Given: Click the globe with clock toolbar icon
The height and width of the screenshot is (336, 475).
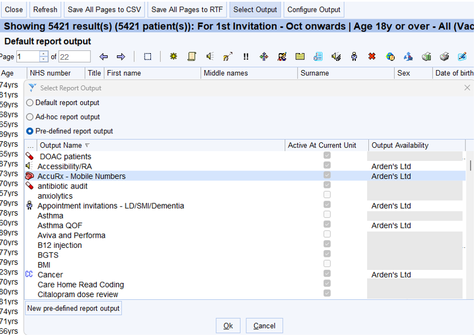Looking at the screenshot, I should point(390,56).
